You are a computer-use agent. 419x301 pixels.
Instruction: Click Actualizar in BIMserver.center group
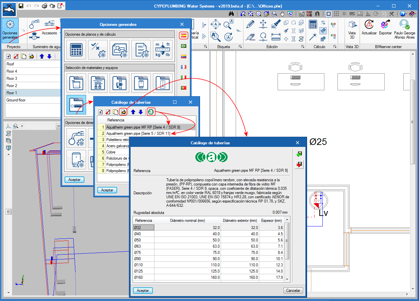(369, 28)
